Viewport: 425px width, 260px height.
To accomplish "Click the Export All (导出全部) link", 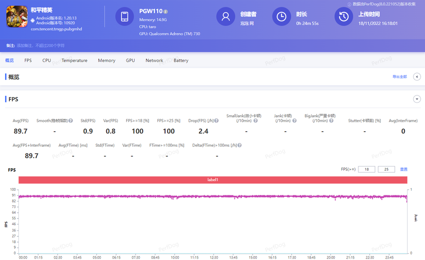I will click(x=399, y=76).
